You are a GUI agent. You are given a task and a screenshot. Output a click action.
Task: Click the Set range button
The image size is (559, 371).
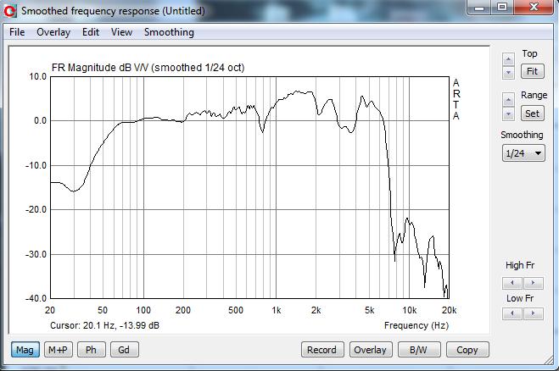click(x=532, y=114)
